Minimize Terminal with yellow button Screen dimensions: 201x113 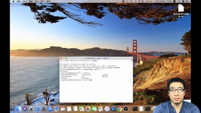64,58
